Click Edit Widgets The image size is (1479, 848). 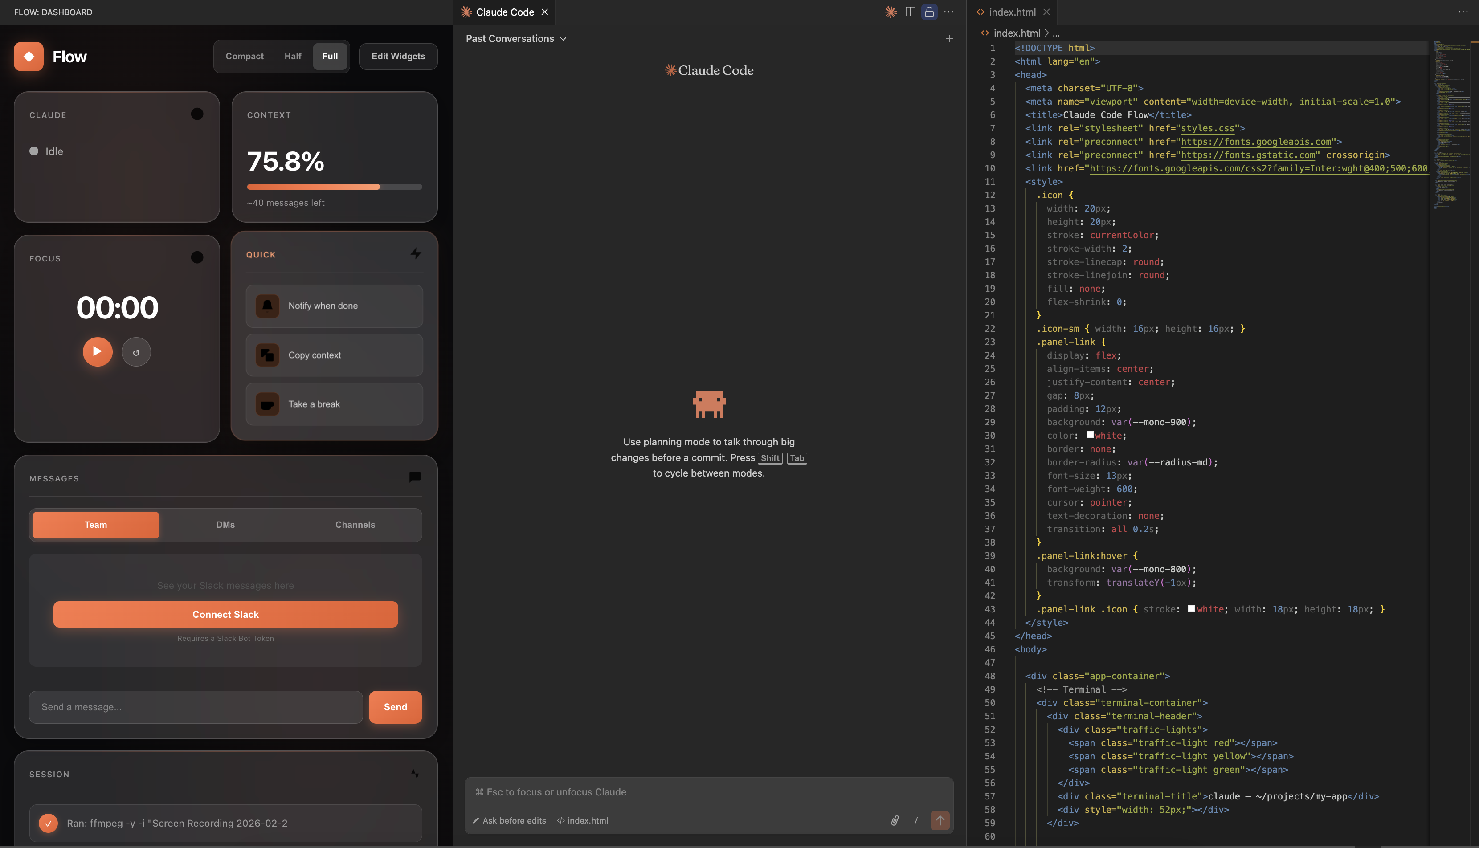(398, 56)
